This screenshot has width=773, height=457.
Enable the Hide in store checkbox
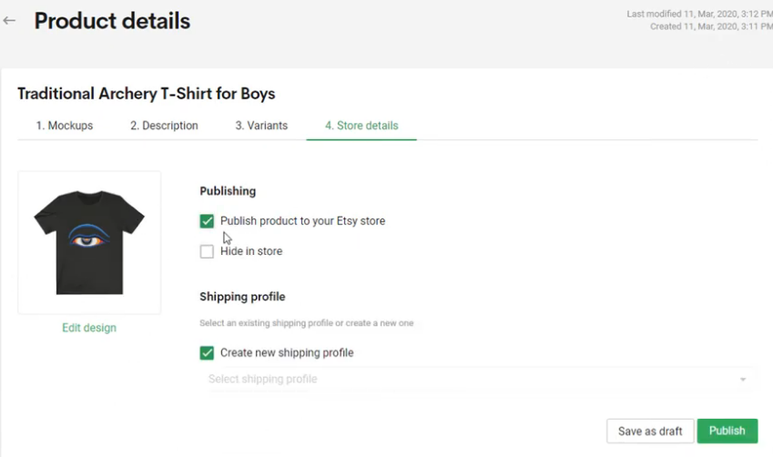pos(208,251)
